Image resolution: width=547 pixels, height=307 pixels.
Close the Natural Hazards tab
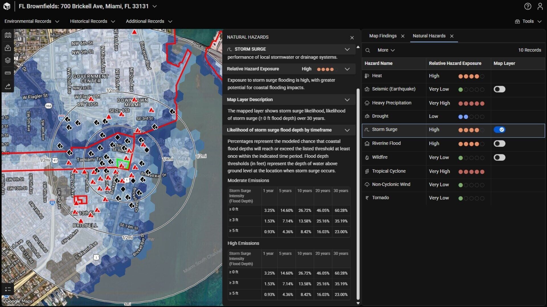tap(452, 36)
